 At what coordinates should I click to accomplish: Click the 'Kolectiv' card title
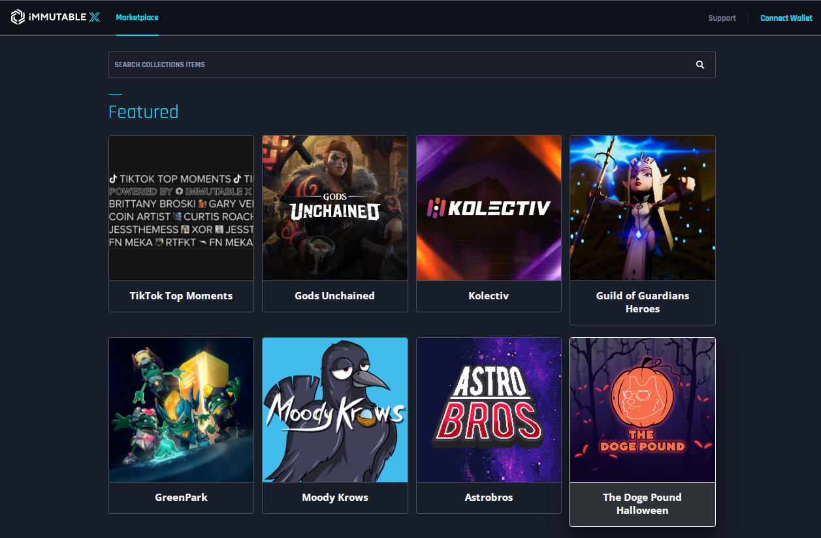pyautogui.click(x=489, y=296)
